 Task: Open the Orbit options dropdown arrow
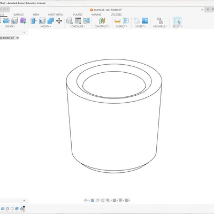tap(89, 201)
